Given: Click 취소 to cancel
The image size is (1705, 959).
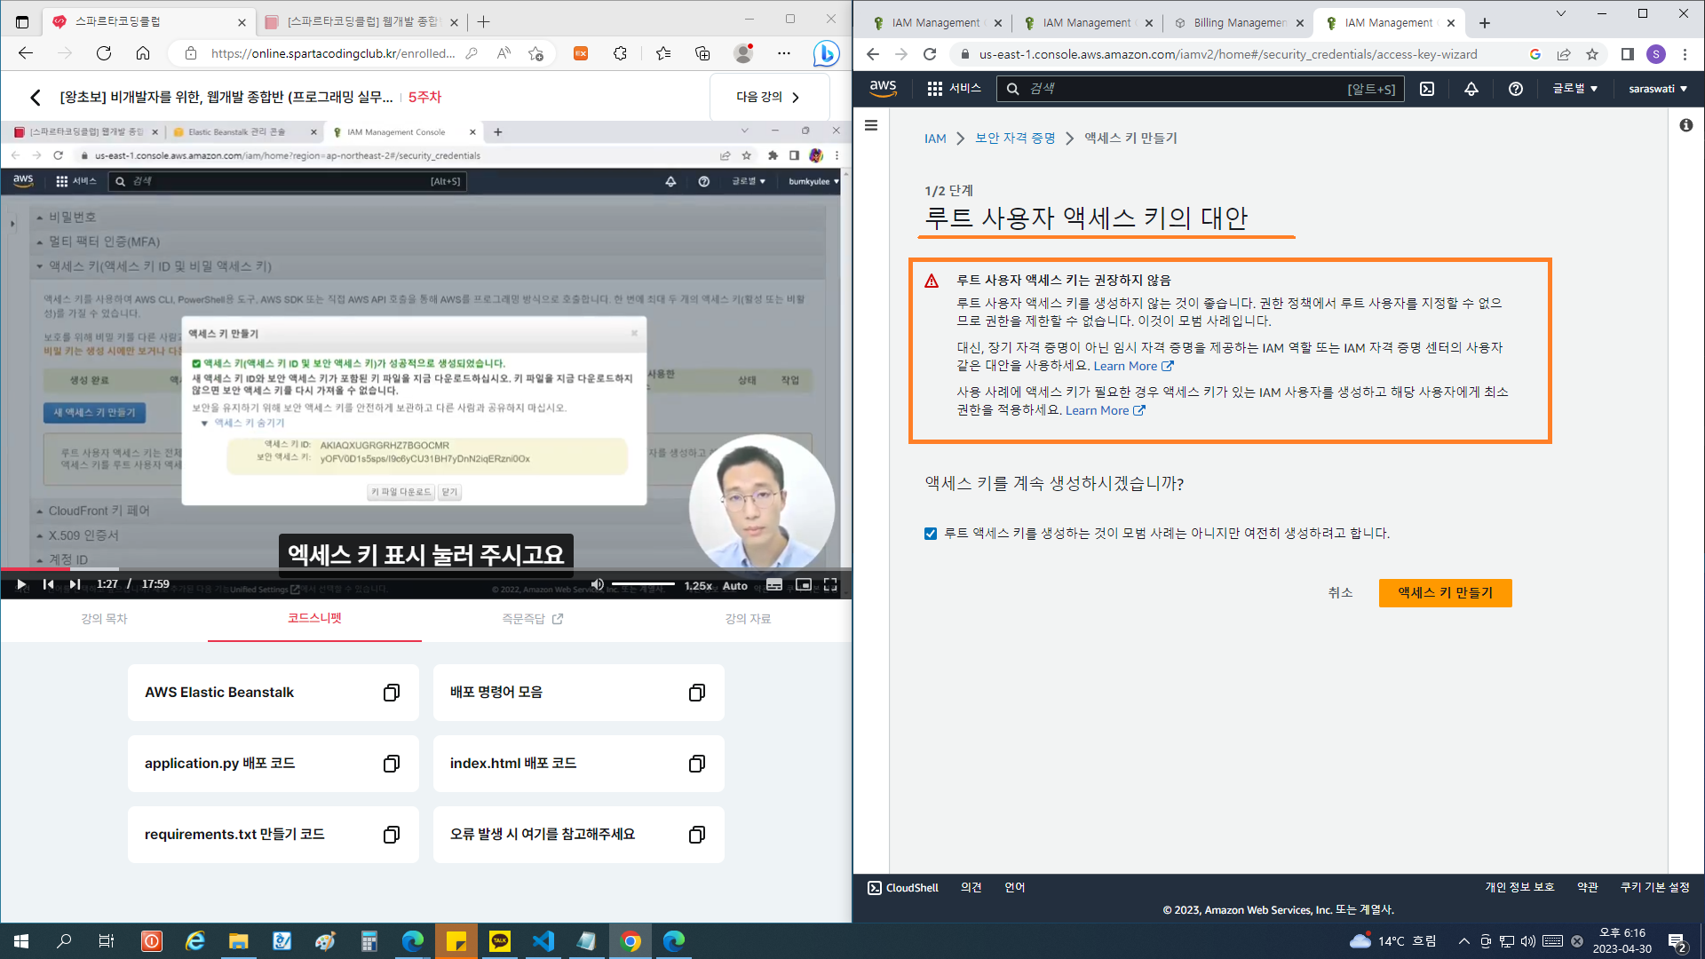Looking at the screenshot, I should pyautogui.click(x=1340, y=592).
